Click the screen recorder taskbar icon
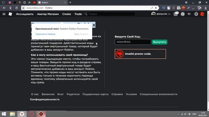 point(41,114)
